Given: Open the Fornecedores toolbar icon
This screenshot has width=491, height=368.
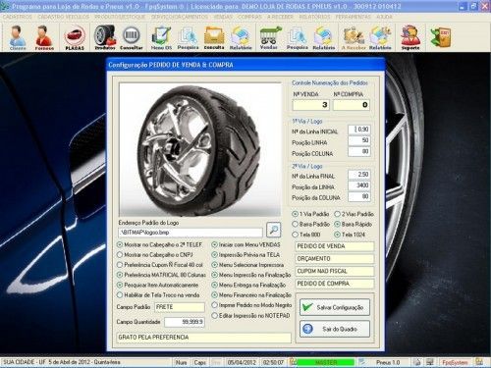Looking at the screenshot, I should coord(44,37).
